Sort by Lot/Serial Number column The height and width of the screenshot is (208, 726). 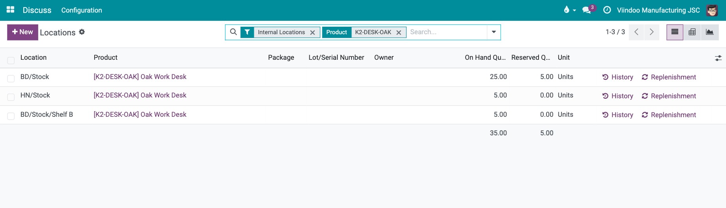click(x=336, y=58)
